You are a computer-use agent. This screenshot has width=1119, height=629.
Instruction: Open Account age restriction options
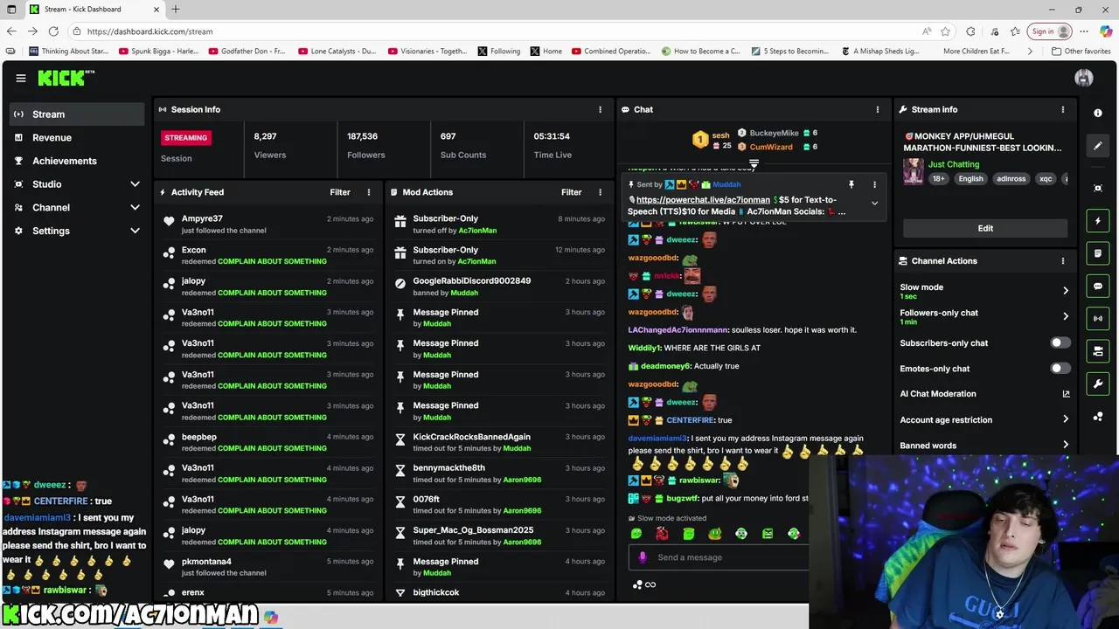coord(985,420)
